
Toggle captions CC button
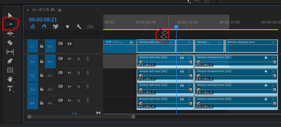click(90, 27)
